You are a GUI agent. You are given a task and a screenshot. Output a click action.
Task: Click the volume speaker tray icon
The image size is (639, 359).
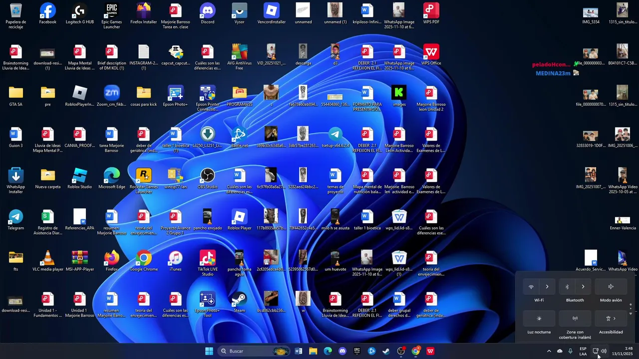(x=604, y=351)
